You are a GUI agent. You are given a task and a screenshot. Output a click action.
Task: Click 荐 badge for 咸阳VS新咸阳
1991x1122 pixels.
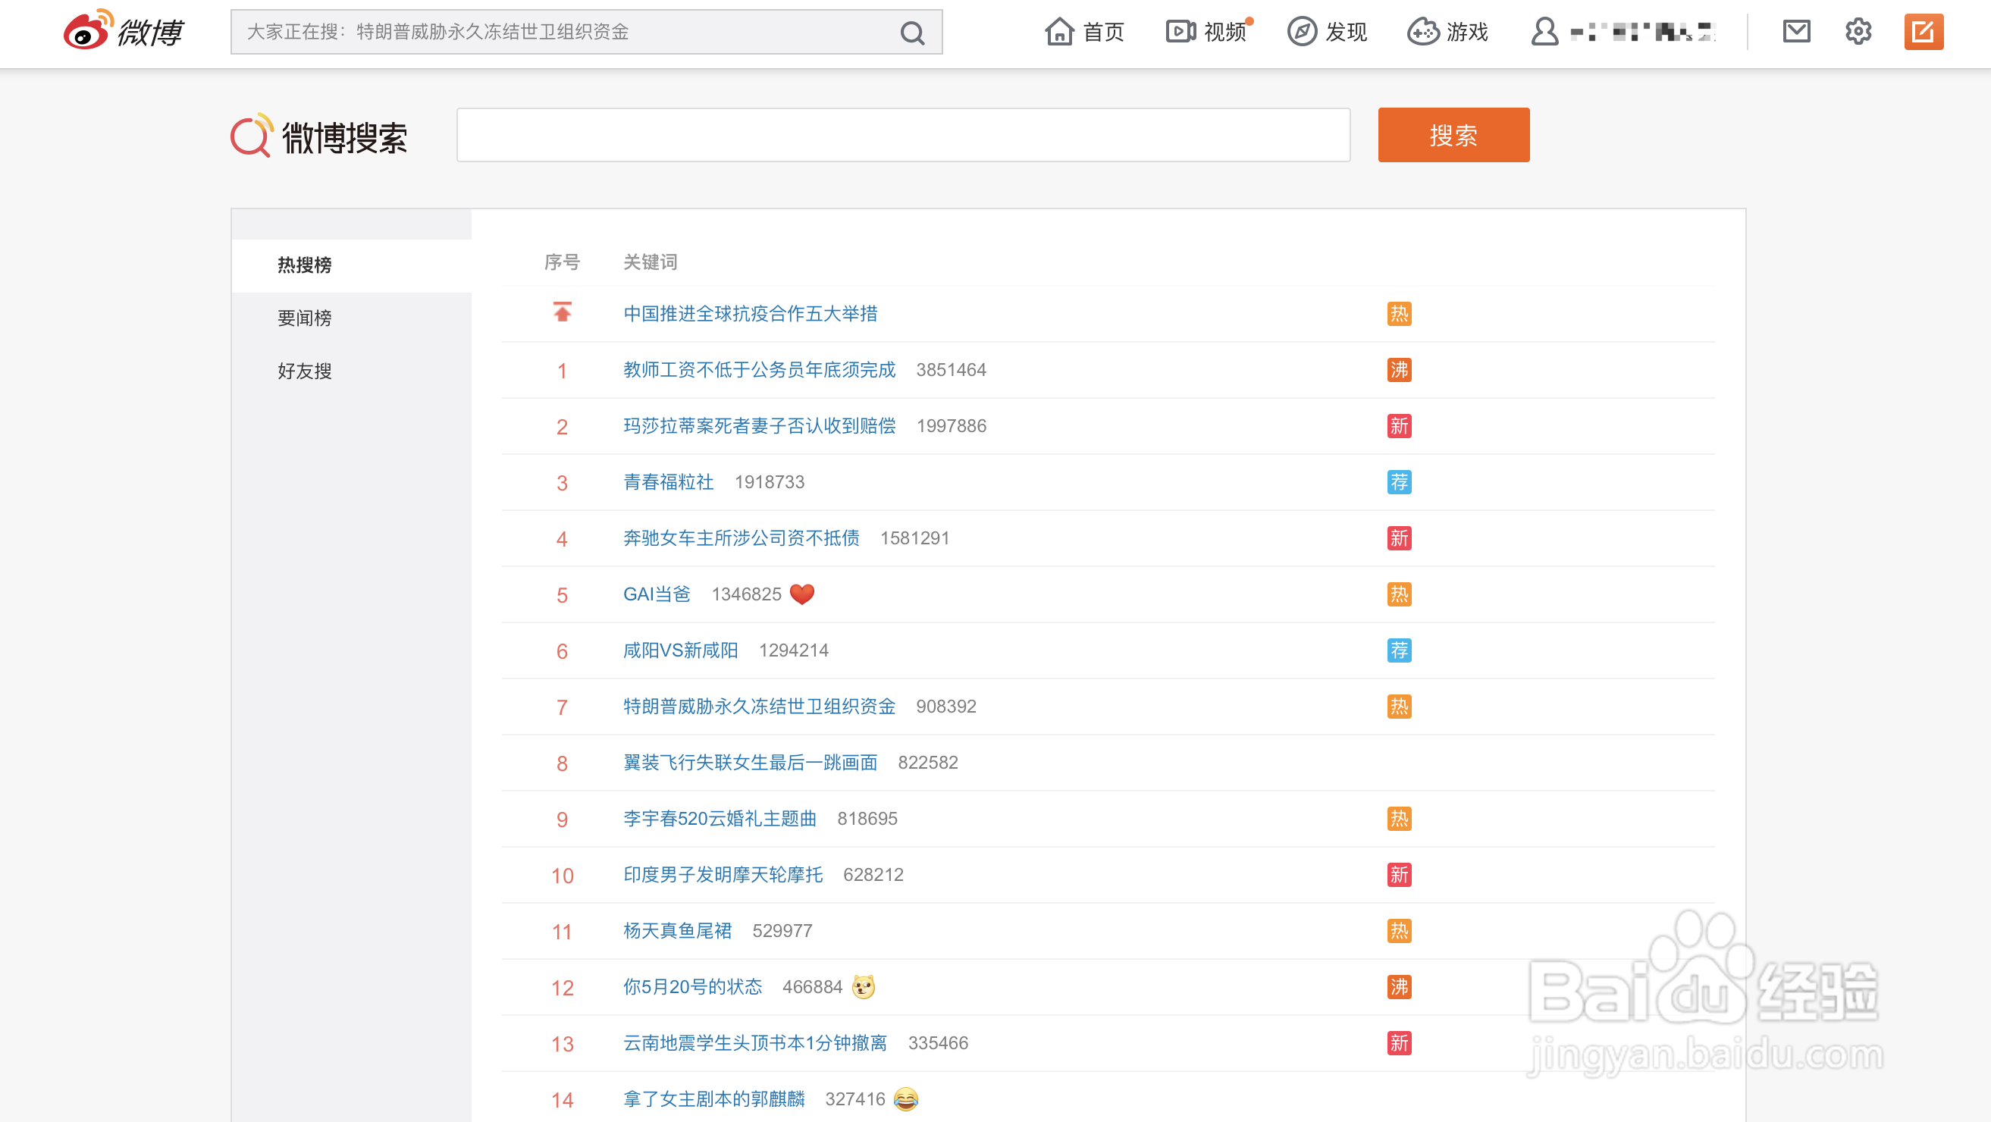[1399, 650]
